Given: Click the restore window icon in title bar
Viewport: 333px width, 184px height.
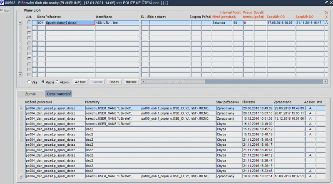Looking at the screenshot, I should pos(326,2).
